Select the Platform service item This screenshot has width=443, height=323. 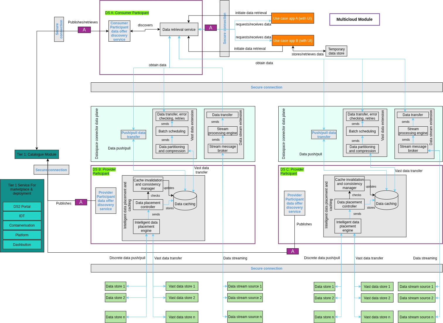[x=22, y=235]
